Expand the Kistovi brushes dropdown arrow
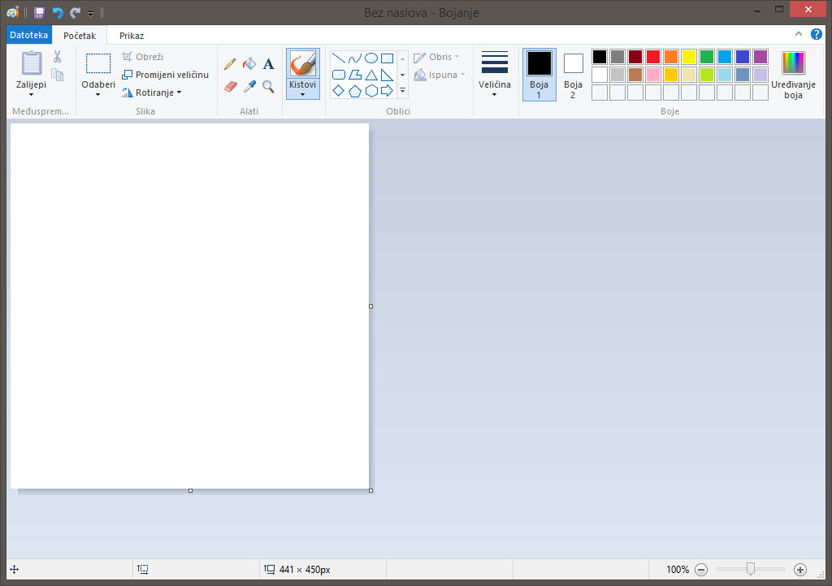 302,95
